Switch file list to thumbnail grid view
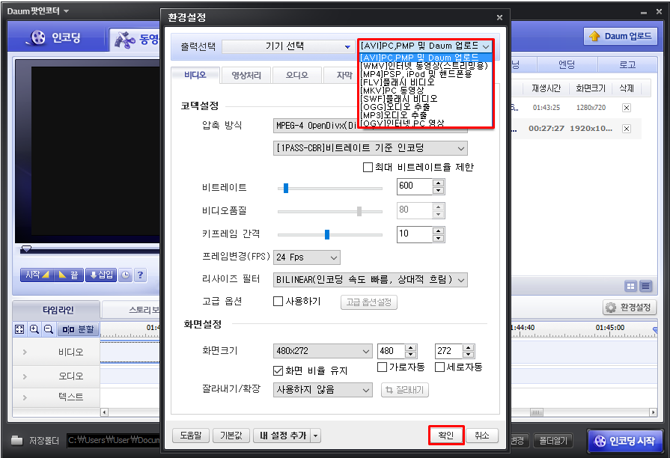Viewport: 670px width, 458px height. (x=630, y=286)
